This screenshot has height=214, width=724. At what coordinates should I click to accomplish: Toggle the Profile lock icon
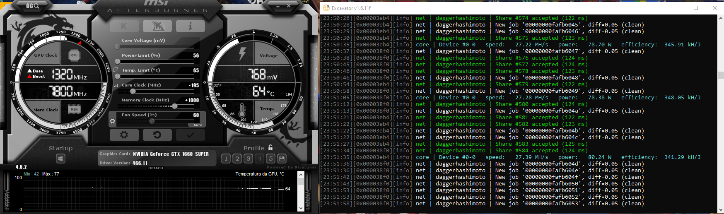point(270,147)
